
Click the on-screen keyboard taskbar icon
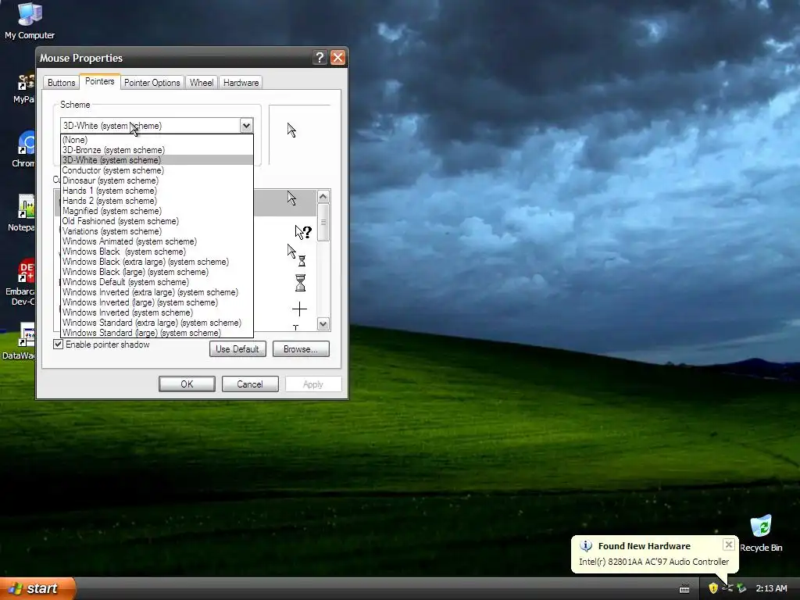coord(684,589)
